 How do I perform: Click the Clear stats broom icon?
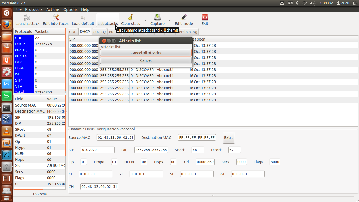click(131, 17)
